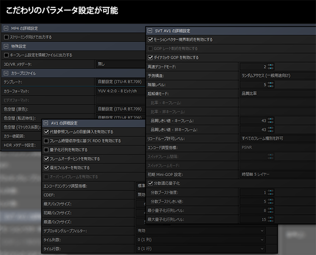This screenshot has width=316, height=255.
Task: Click the 品質しきい値 - 非キーフレーム value field
Action: (x=253, y=130)
